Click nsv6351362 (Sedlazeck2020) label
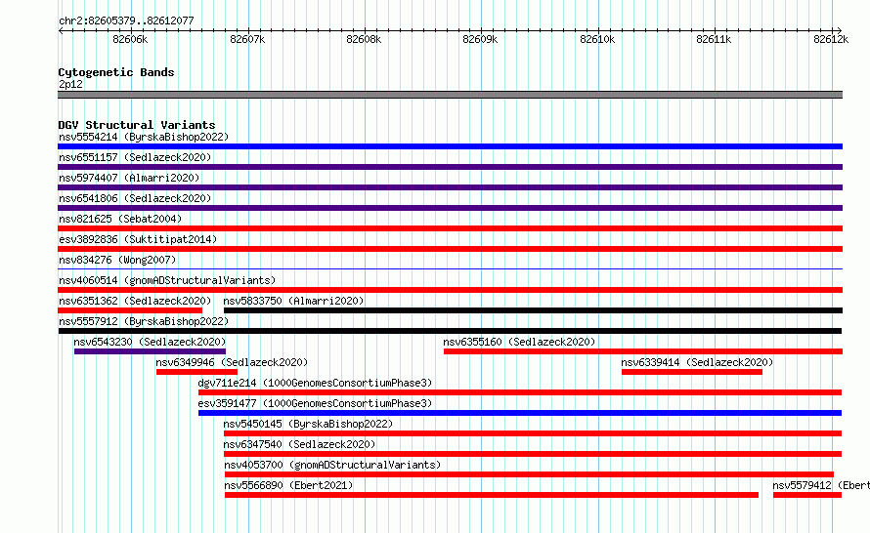The width and height of the screenshot is (870, 533). tap(135, 301)
